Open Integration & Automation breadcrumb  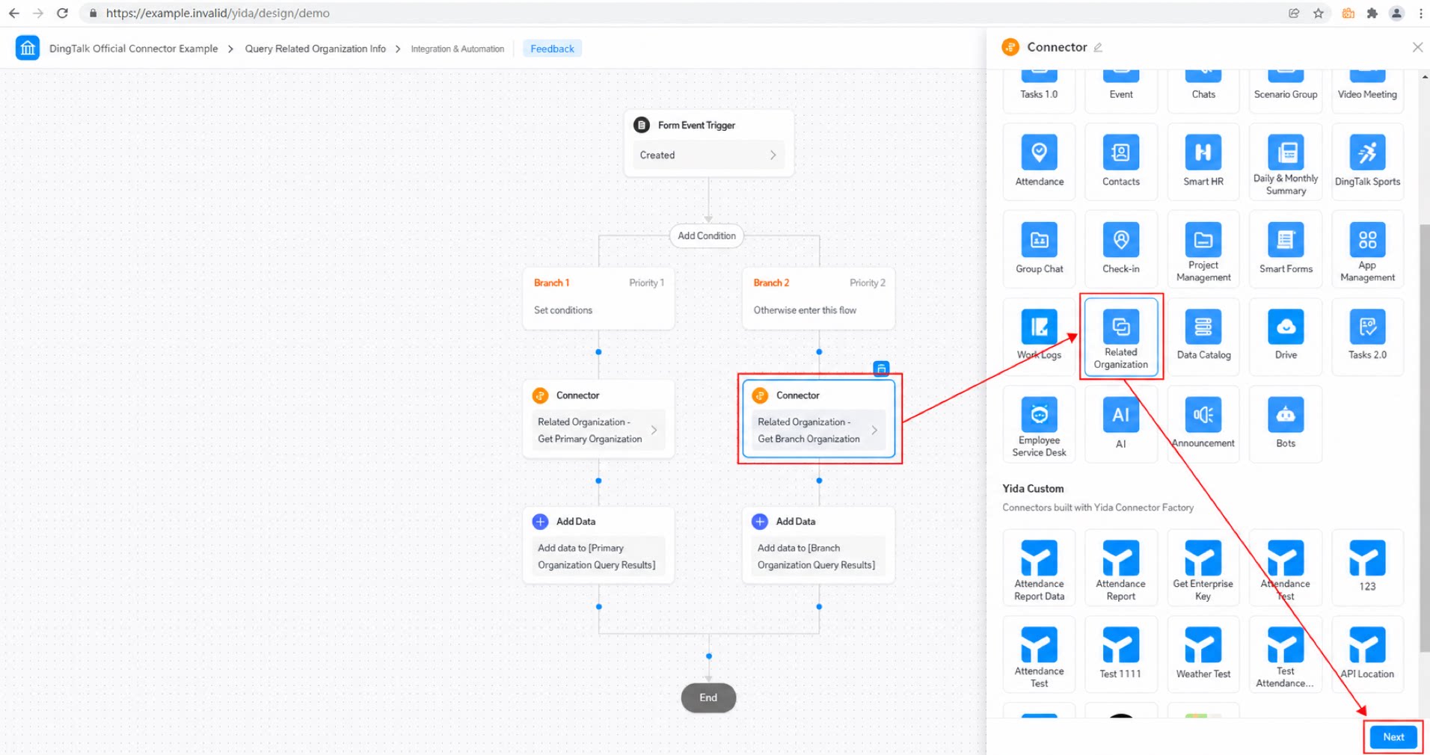457,49
